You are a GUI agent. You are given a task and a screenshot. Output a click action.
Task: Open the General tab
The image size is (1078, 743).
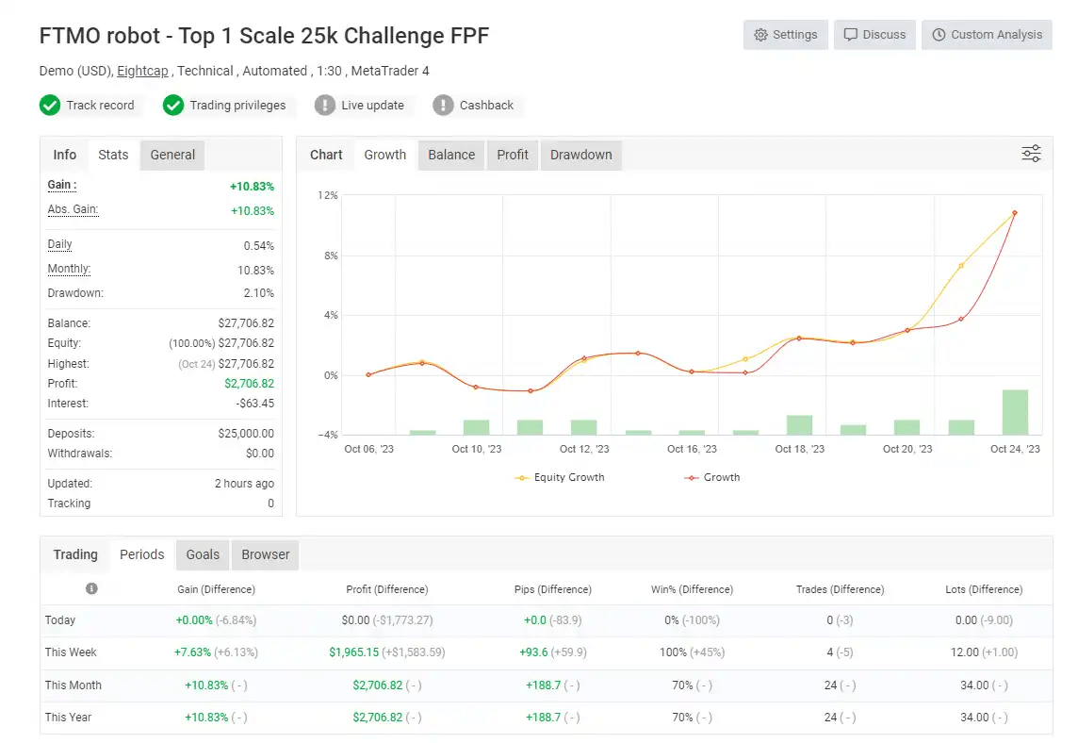[172, 155]
